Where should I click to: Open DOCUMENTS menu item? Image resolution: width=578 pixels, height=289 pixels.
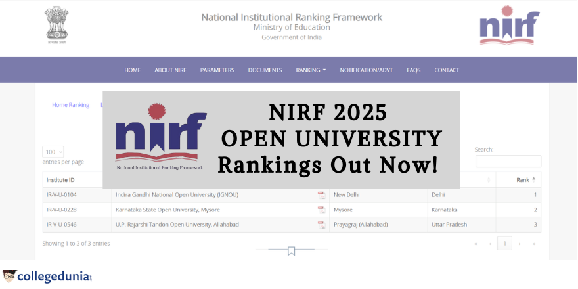[x=265, y=70]
